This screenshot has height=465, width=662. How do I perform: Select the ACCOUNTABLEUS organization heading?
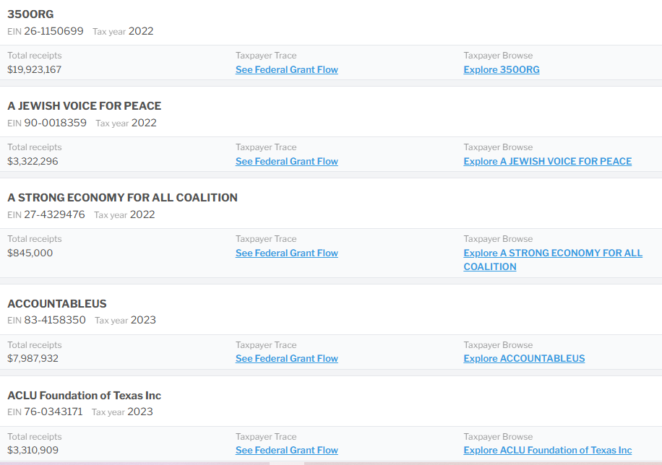[57, 304]
